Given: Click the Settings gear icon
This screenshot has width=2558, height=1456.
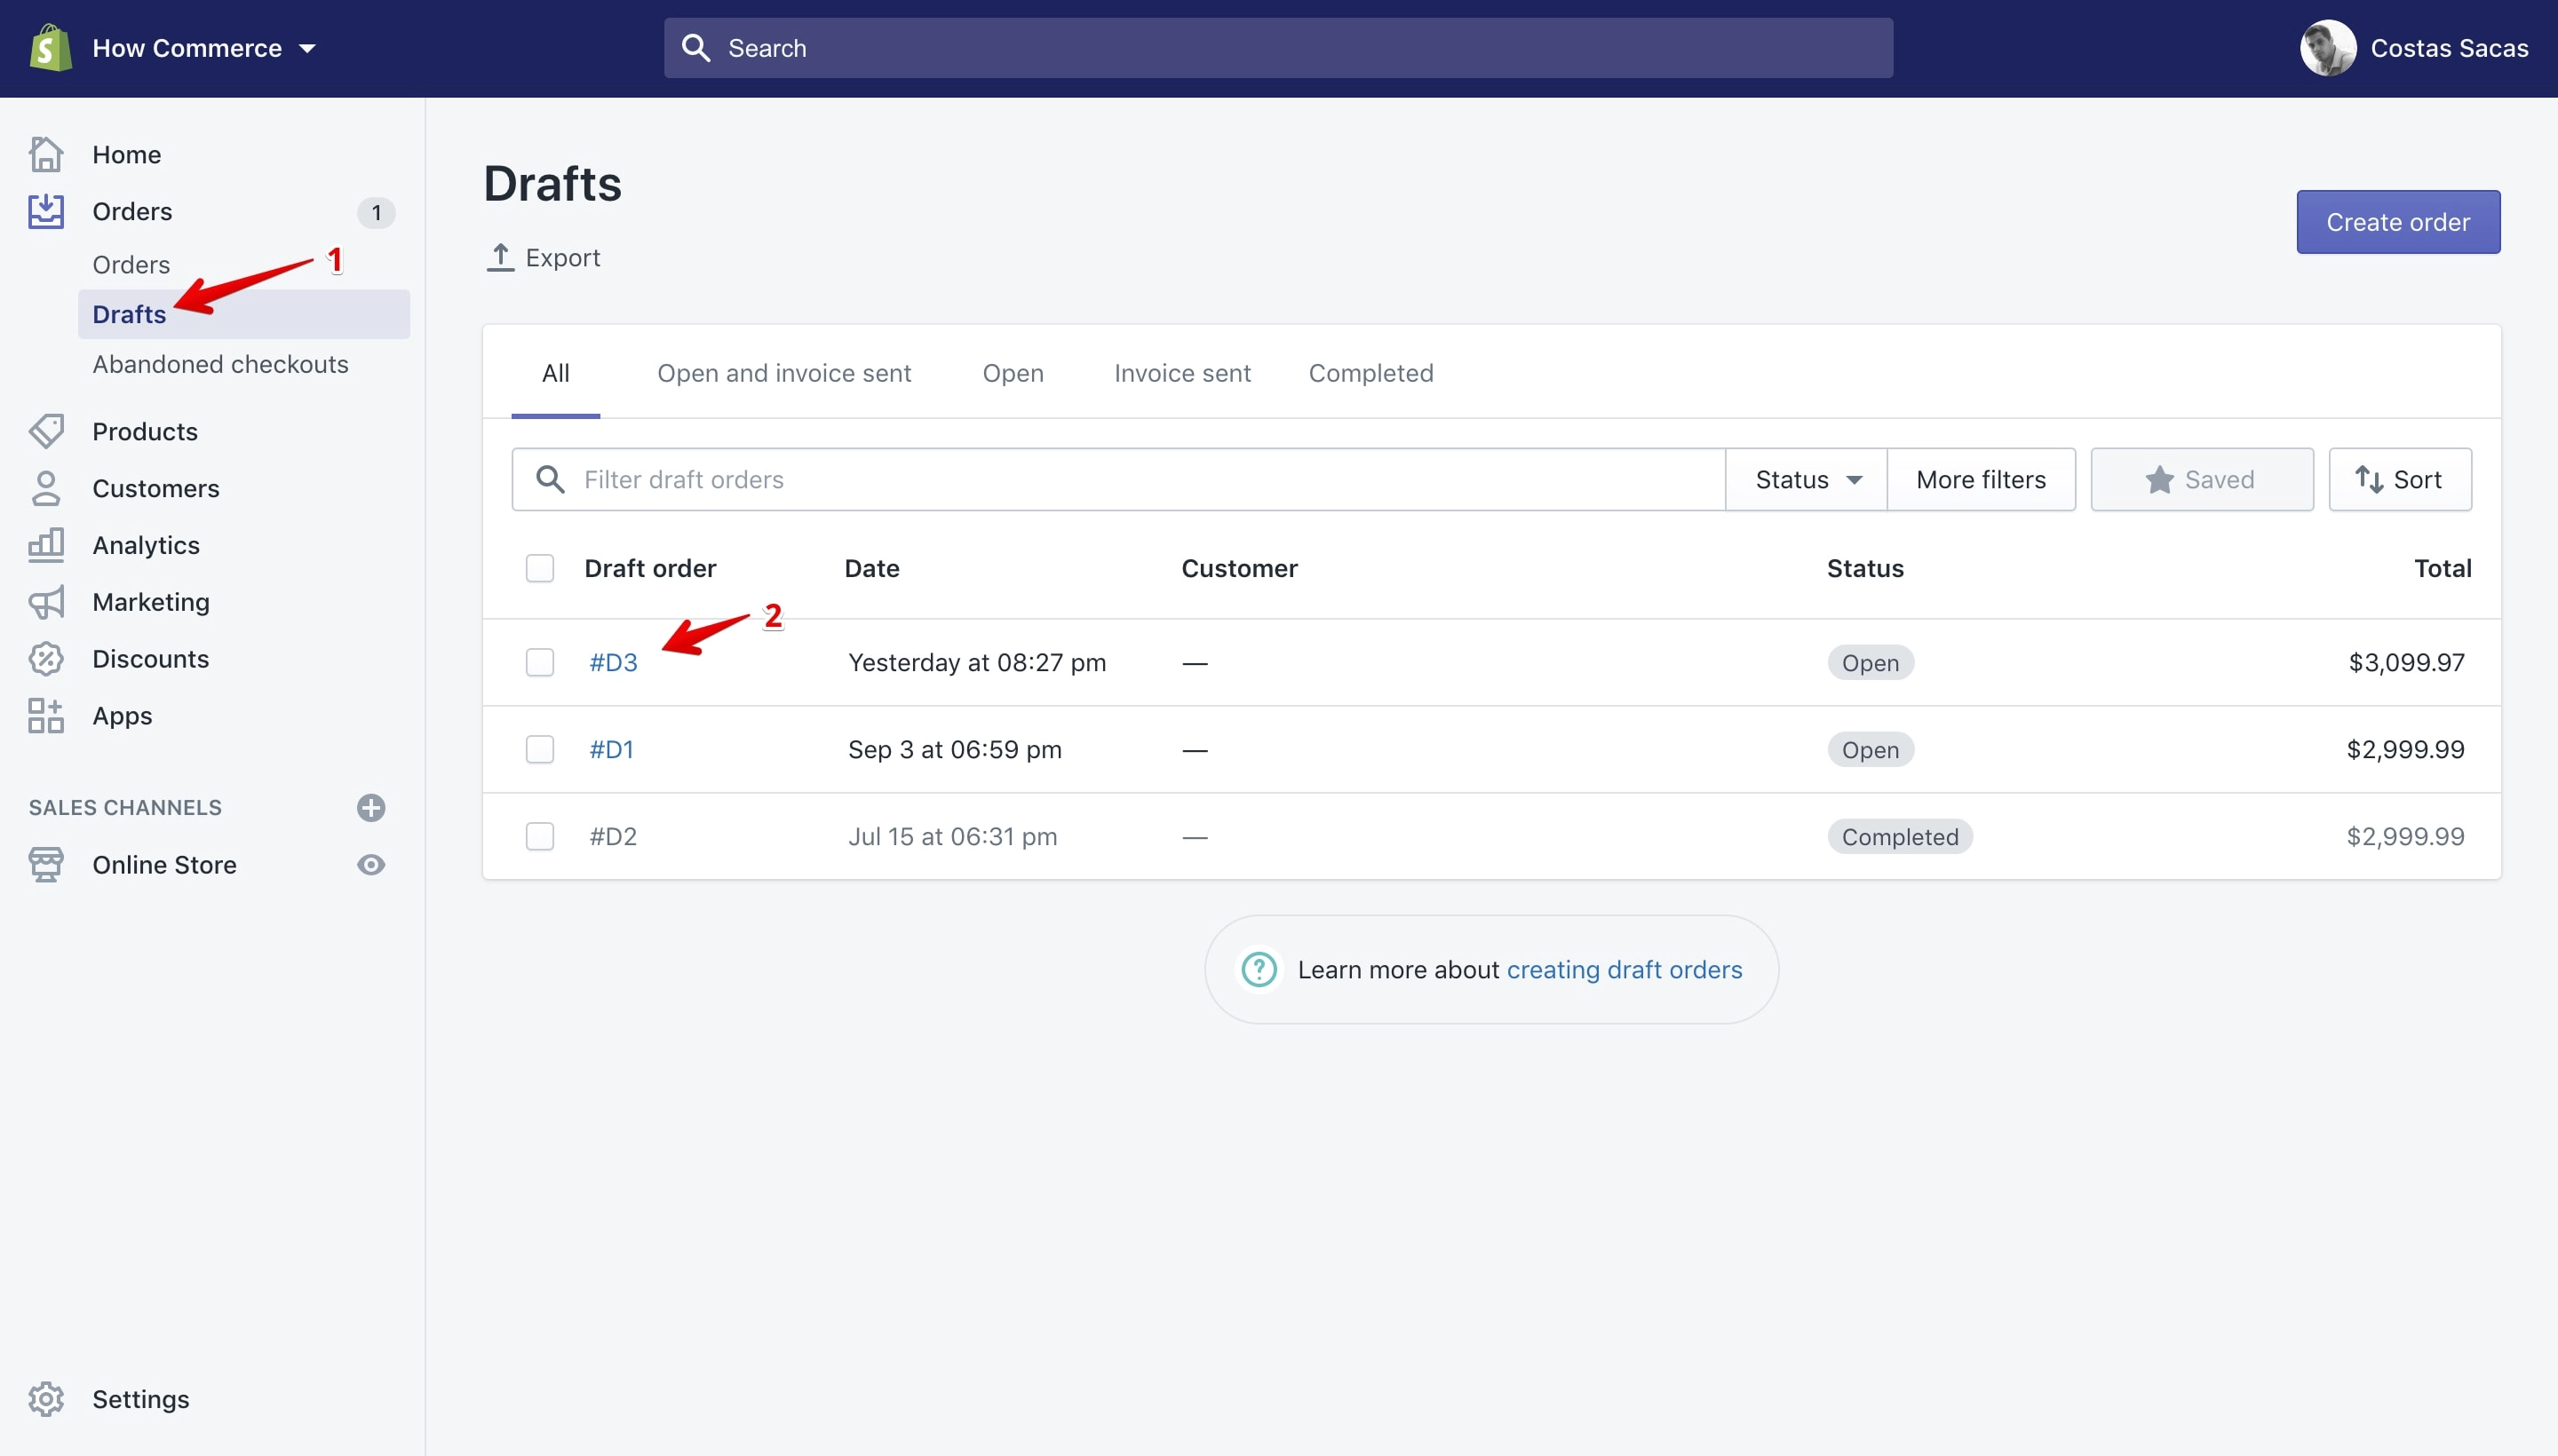Looking at the screenshot, I should pyautogui.click(x=46, y=1399).
